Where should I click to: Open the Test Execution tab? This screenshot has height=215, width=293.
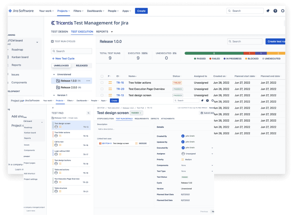(x=82, y=31)
